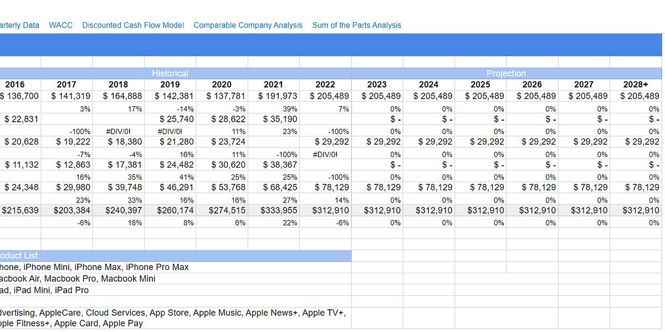Select the 2016 year header cell

click(15, 84)
